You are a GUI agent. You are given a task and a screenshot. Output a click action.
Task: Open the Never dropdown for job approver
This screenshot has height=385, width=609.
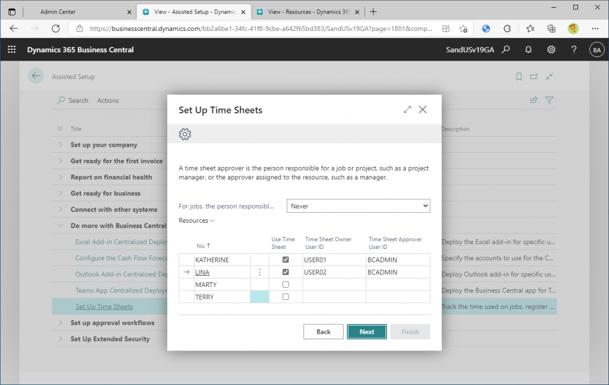coord(358,206)
